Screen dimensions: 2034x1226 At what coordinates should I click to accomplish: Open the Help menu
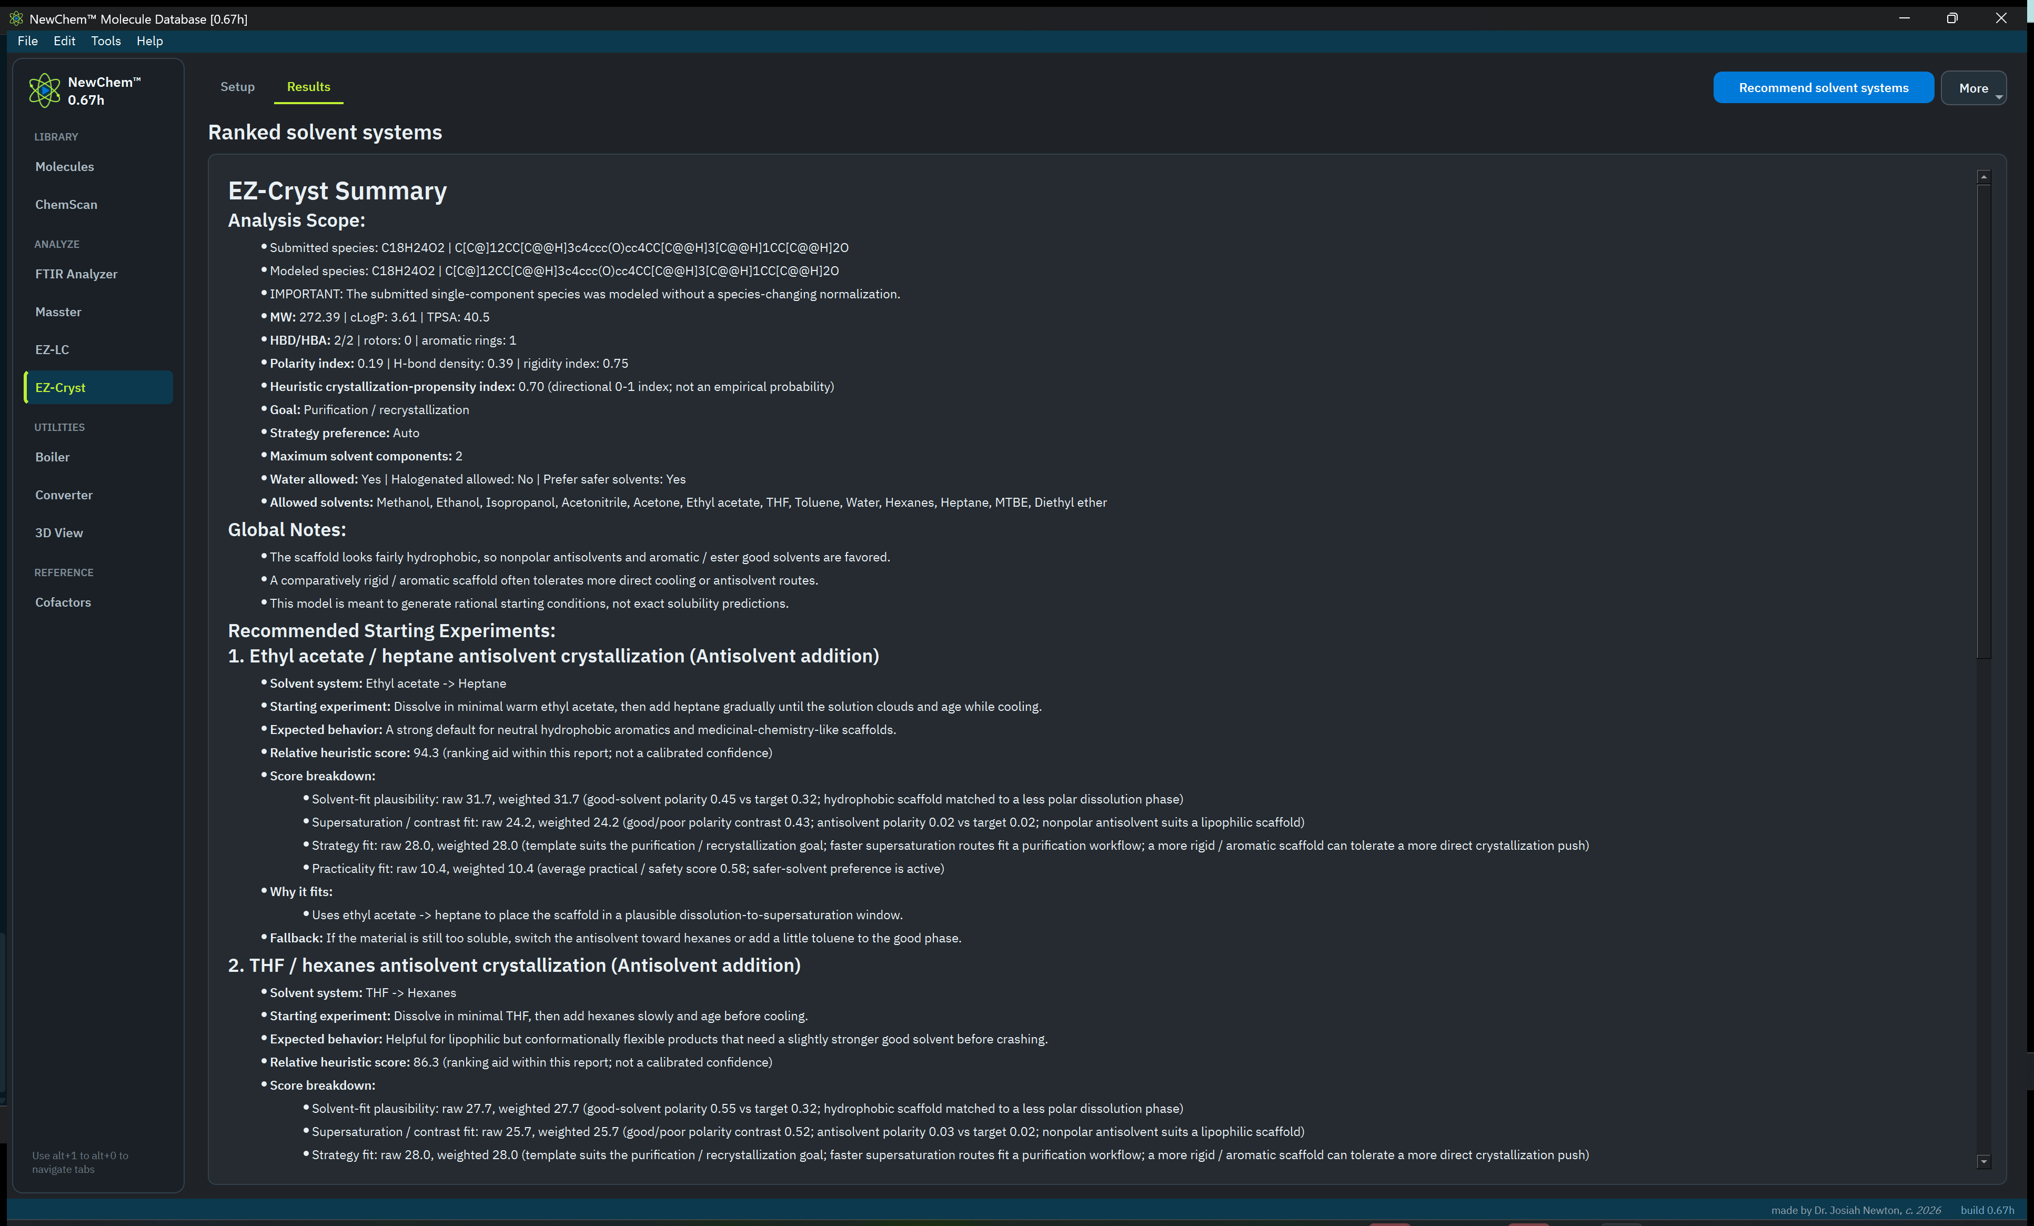tap(149, 41)
